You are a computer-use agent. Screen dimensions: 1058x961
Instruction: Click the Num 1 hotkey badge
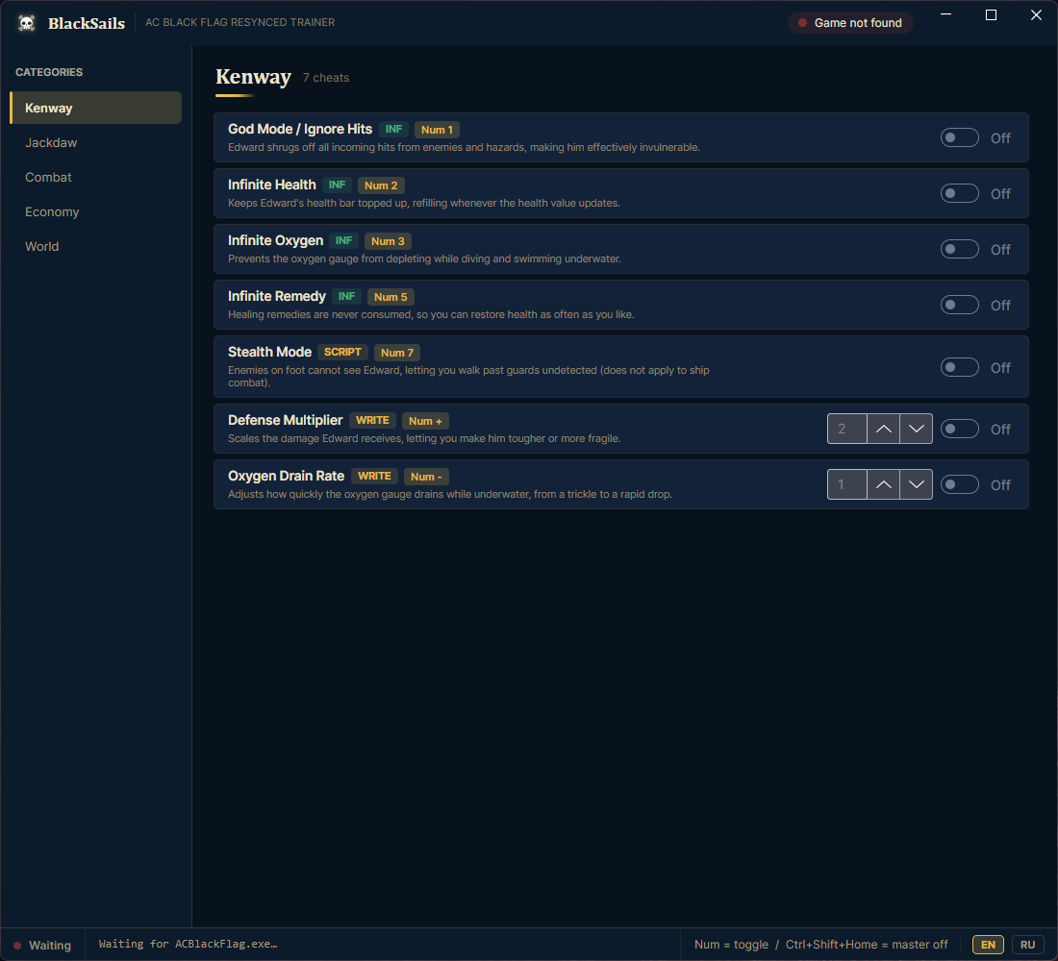click(438, 130)
